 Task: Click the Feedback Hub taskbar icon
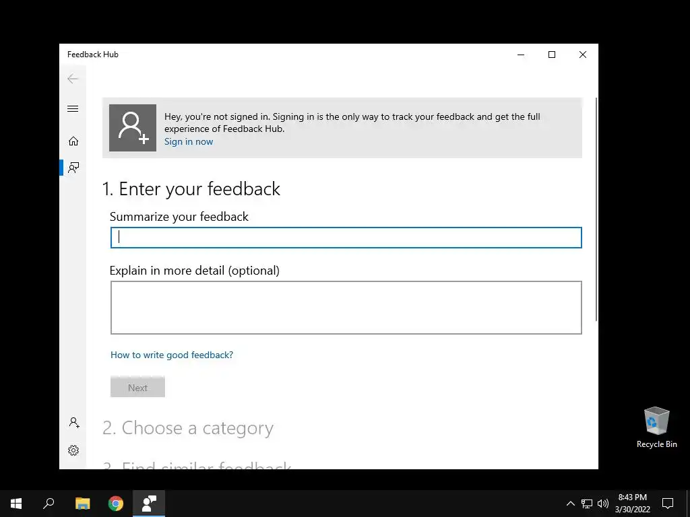(x=149, y=504)
